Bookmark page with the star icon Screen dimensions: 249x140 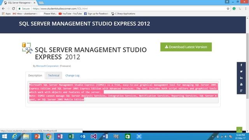[228, 9]
